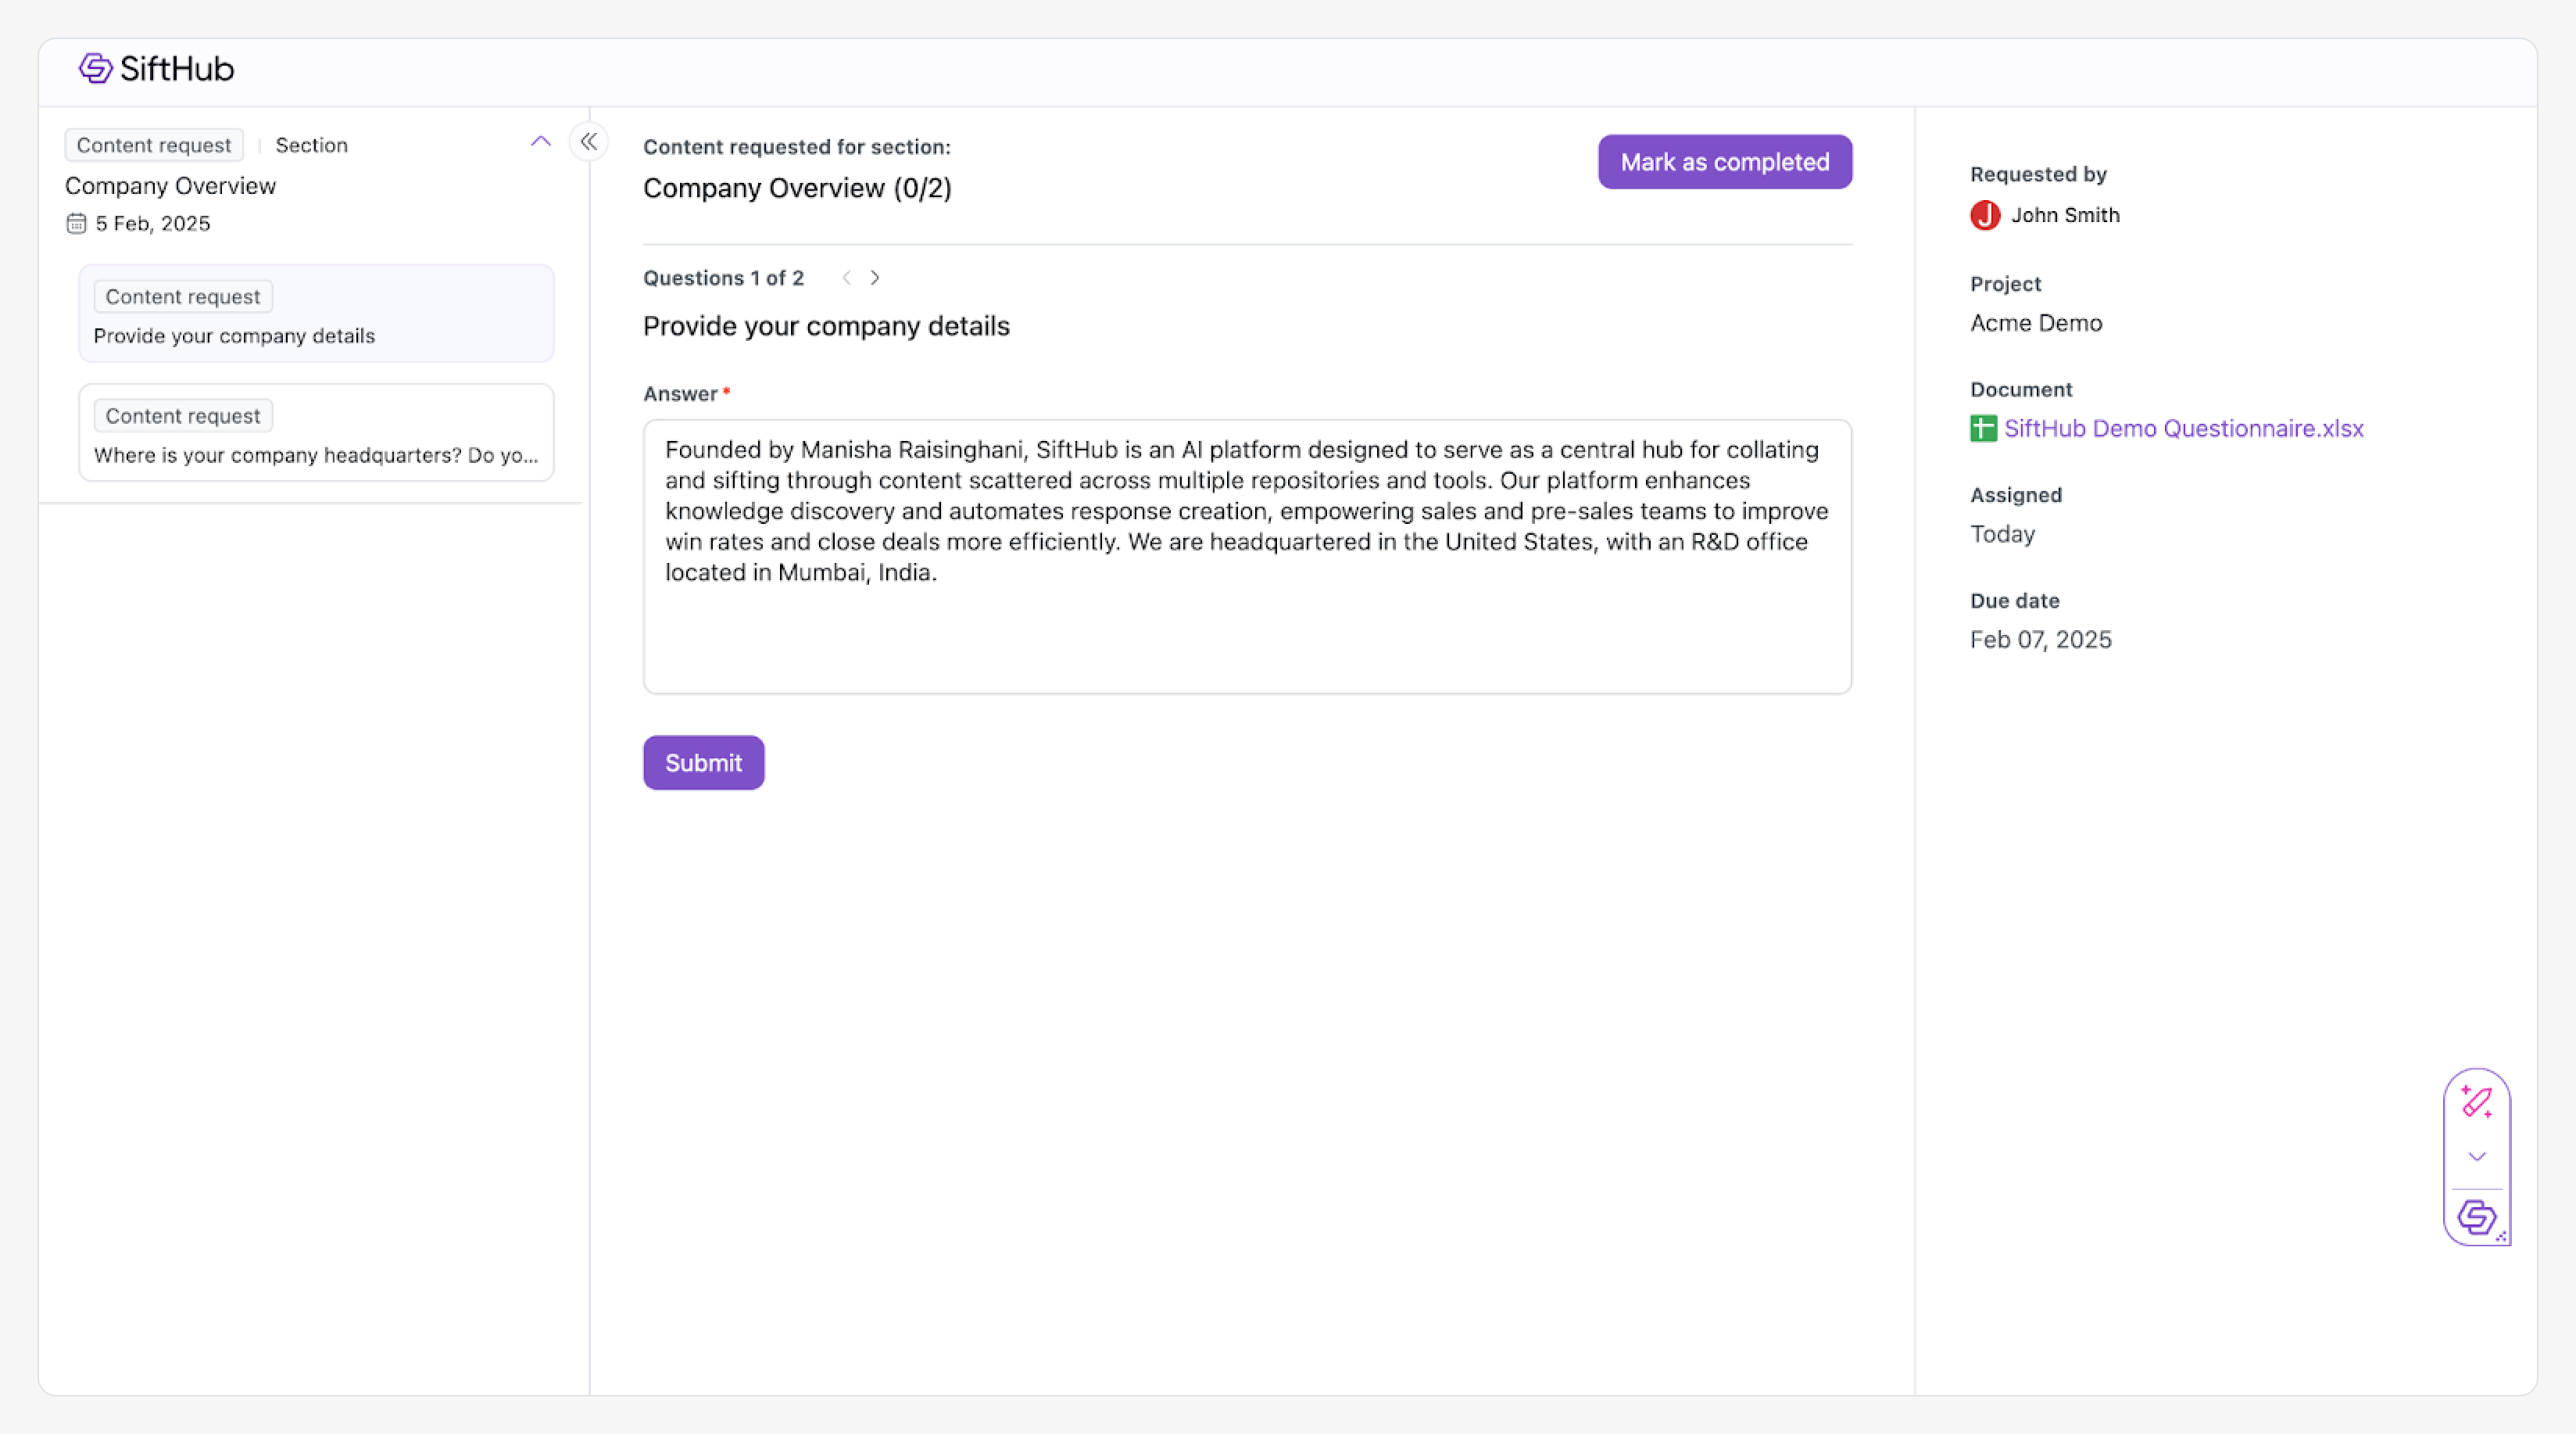Viewport: 2576px width, 1434px height.
Task: Select the Section label in header
Action: [x=312, y=145]
